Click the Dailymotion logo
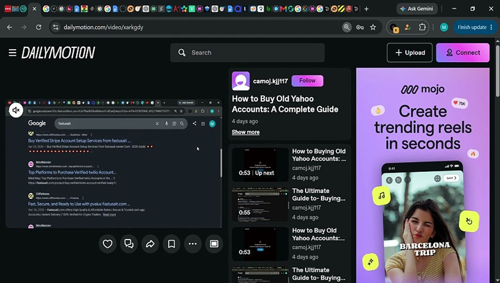This screenshot has height=283, width=500. click(58, 53)
